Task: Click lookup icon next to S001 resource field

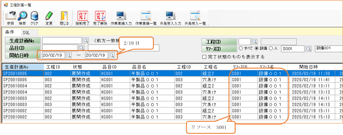Action: point(308,49)
